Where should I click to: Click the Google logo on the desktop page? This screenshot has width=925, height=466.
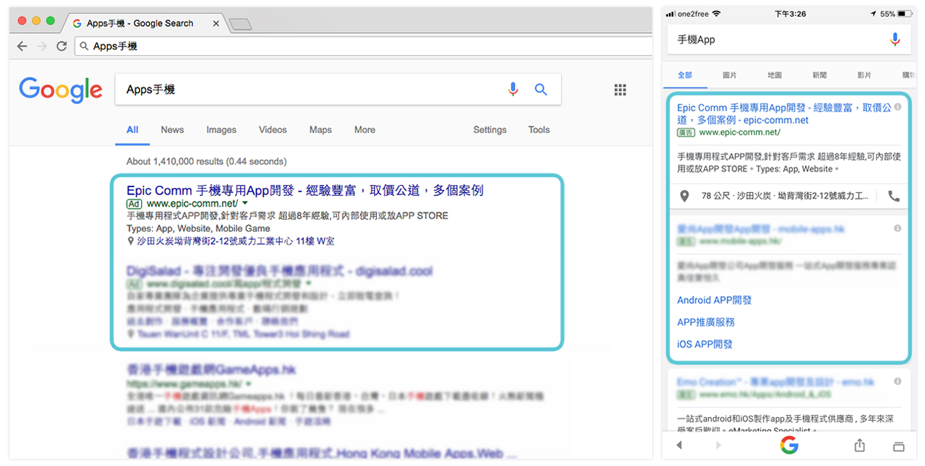(x=60, y=90)
